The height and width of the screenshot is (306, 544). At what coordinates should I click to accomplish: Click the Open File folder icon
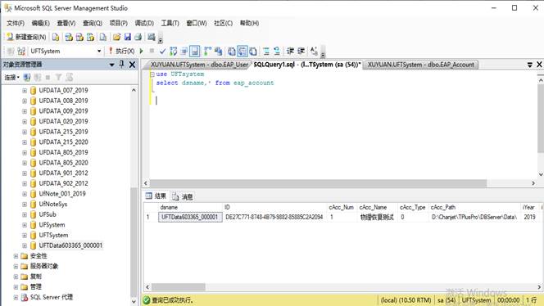(116, 37)
